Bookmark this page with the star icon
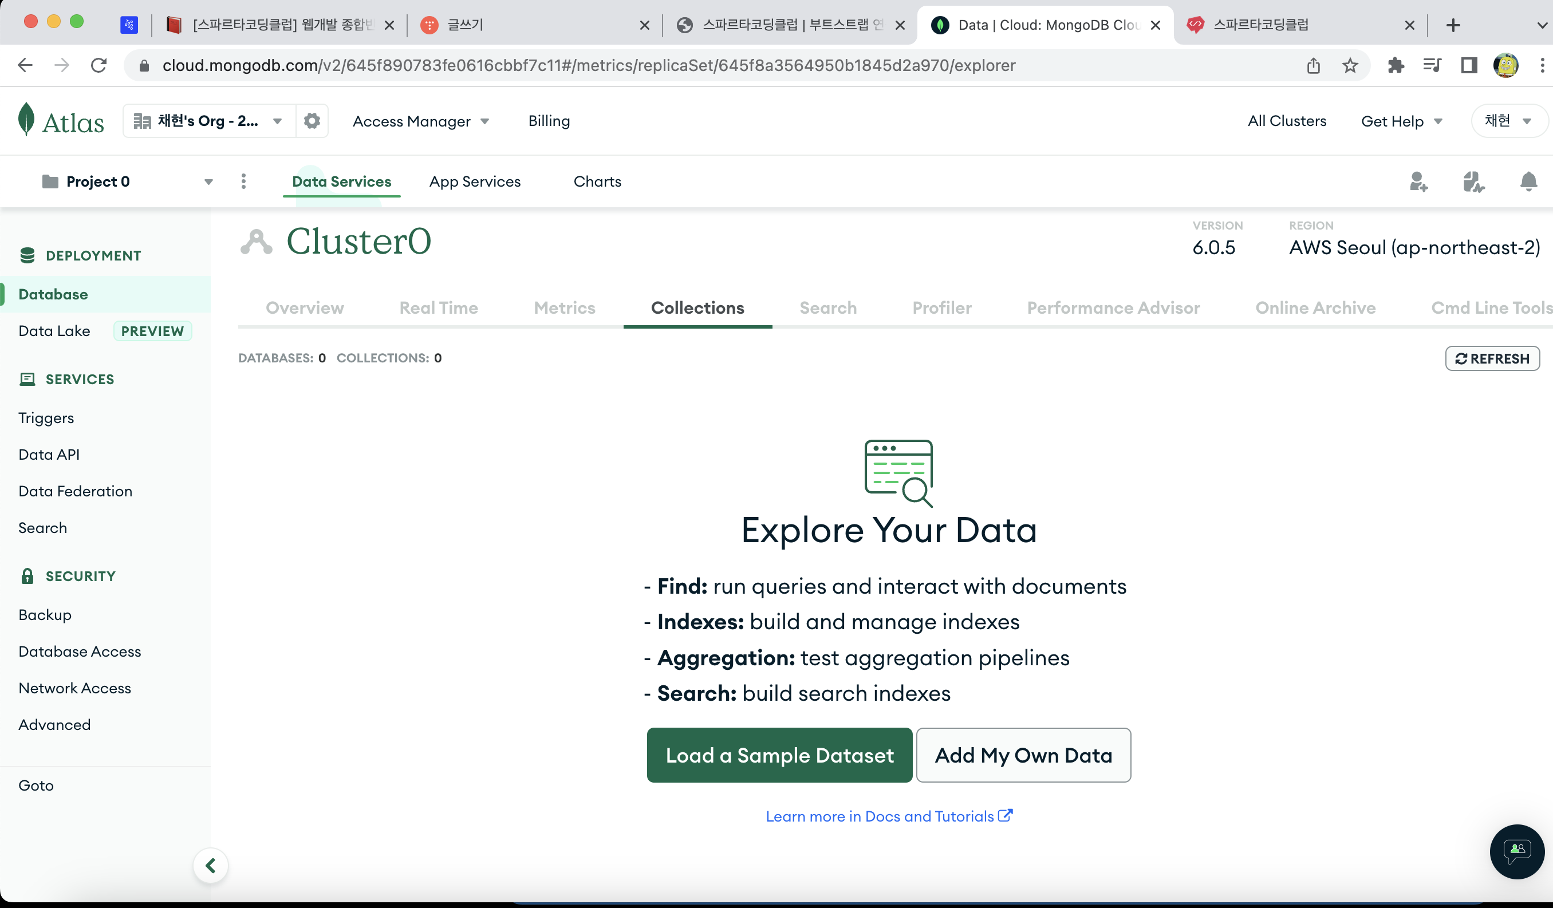This screenshot has height=908, width=1553. [1350, 65]
